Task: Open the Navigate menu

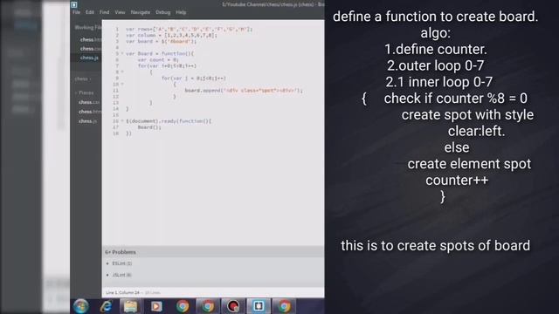Action: (x=140, y=12)
